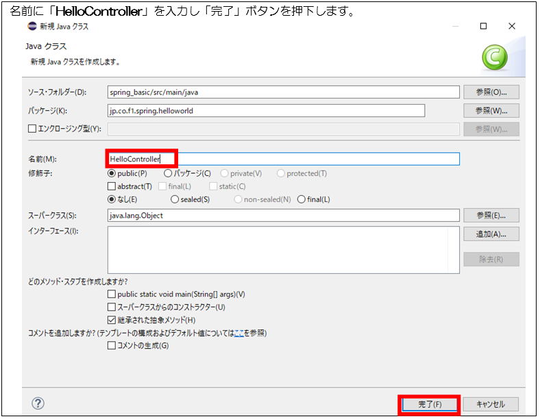Viewport: 540px width, 419px height.
Task: Check the エンクロージング型 checkbox
Action: 32,129
